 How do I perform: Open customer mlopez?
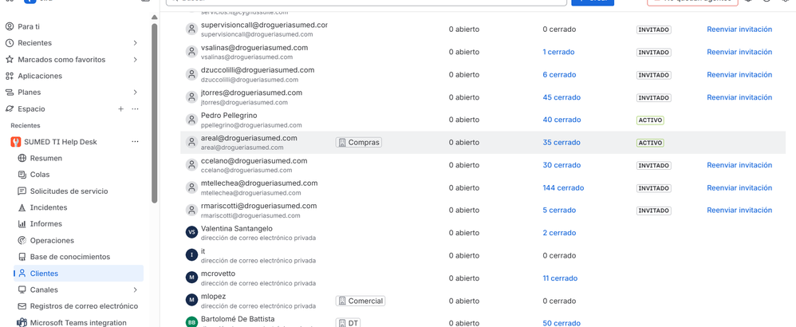tap(213, 296)
